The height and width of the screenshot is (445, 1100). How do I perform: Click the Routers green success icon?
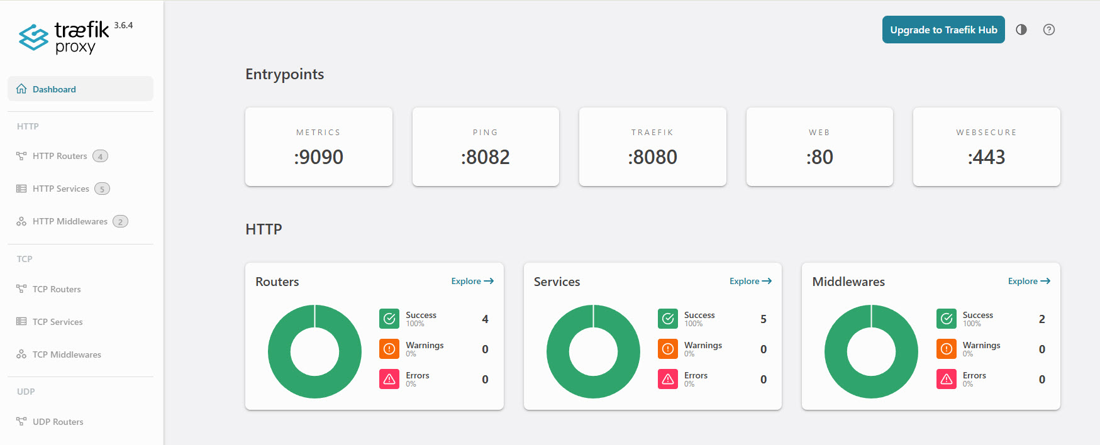[x=389, y=319]
